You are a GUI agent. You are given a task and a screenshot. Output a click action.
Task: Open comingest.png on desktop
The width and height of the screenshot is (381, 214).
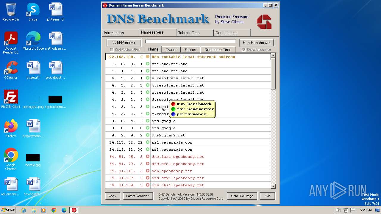pyautogui.click(x=33, y=101)
